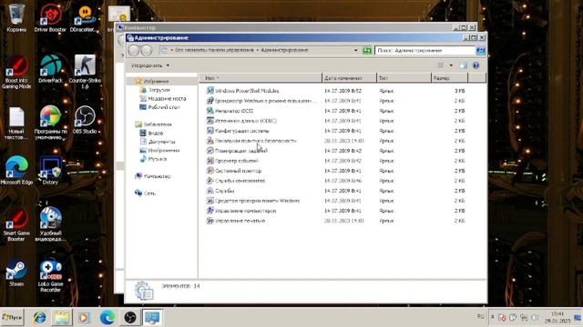Select the Службы компонентов icon

(210, 181)
